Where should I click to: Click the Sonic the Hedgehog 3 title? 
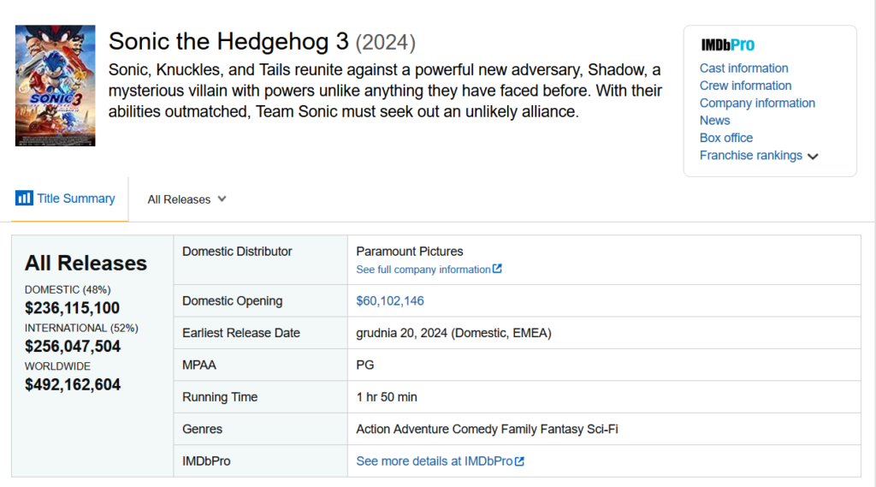[x=228, y=41]
